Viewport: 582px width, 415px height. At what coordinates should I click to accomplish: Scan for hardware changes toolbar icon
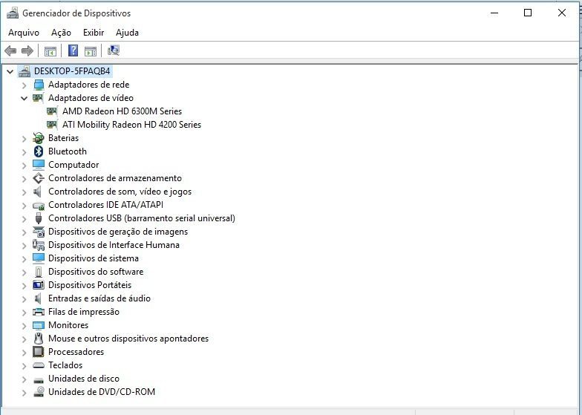tap(113, 50)
